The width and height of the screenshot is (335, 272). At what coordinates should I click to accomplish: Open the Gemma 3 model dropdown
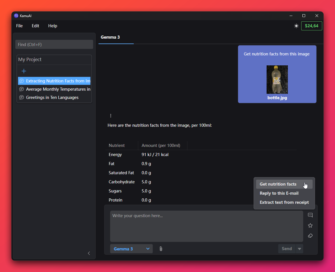click(x=131, y=249)
